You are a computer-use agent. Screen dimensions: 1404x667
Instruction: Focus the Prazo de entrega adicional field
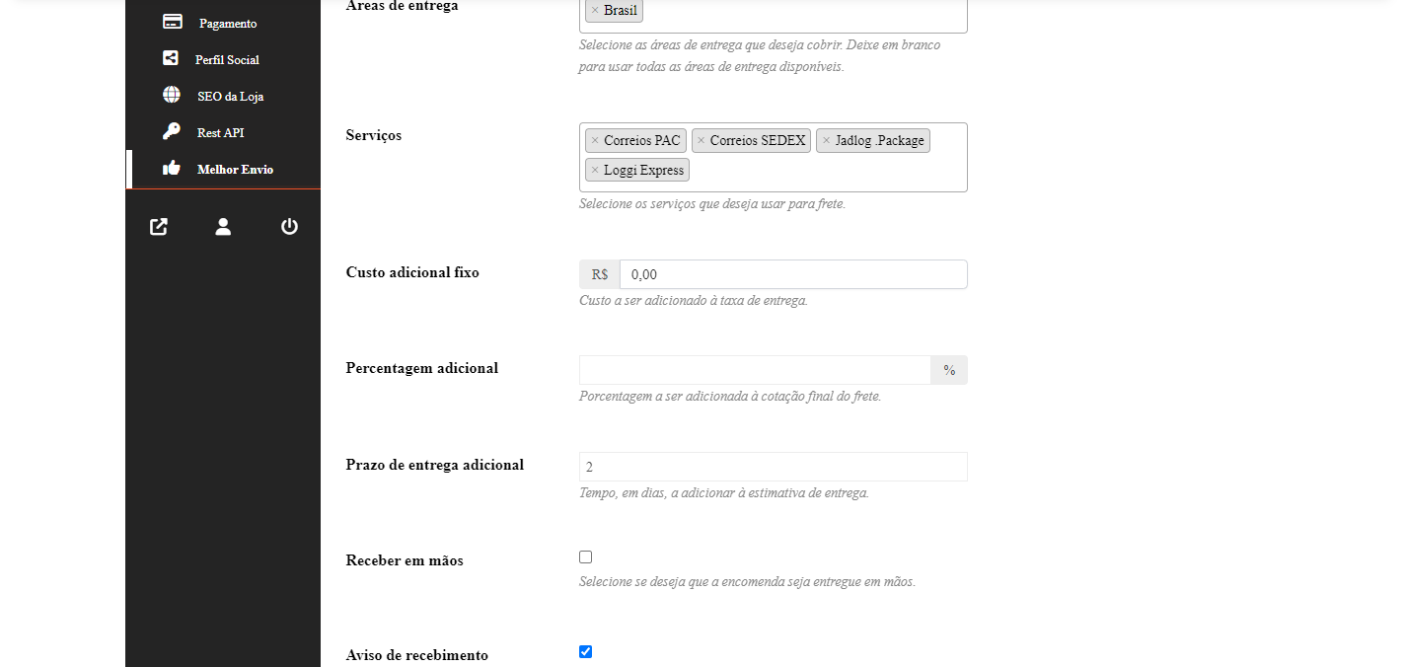click(773, 467)
